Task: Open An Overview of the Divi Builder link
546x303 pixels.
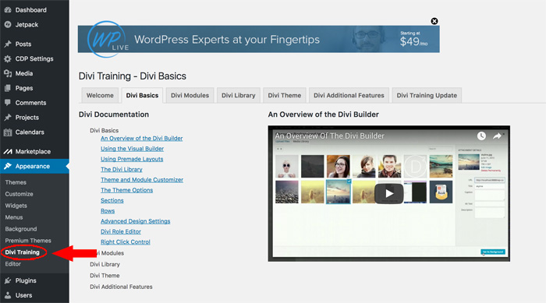Action: (x=142, y=139)
